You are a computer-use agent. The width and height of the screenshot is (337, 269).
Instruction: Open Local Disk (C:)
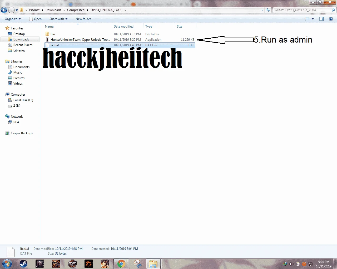23,100
